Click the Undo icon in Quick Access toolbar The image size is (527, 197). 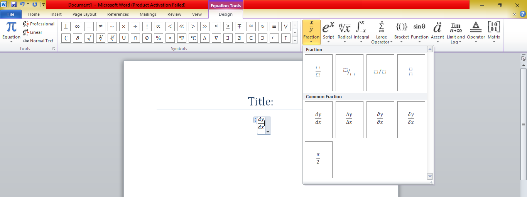22,5
